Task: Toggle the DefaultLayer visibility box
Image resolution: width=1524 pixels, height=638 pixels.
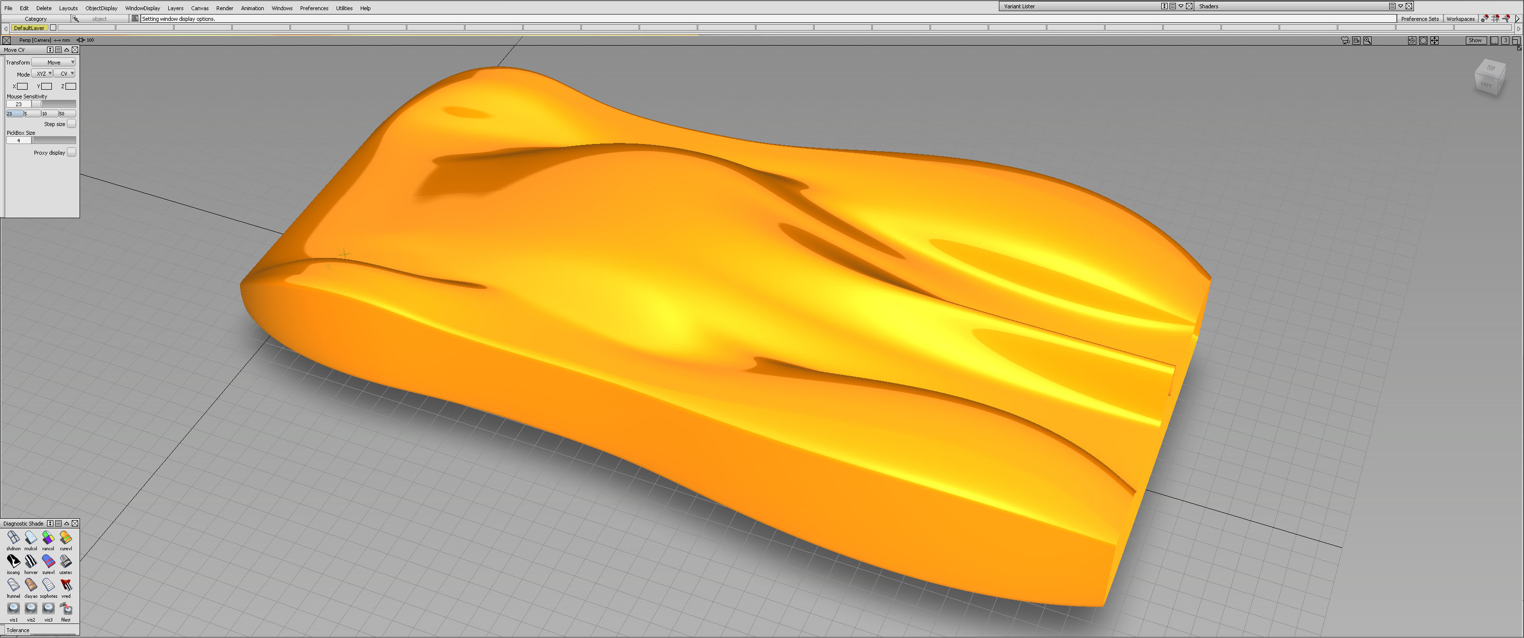Action: 53,28
